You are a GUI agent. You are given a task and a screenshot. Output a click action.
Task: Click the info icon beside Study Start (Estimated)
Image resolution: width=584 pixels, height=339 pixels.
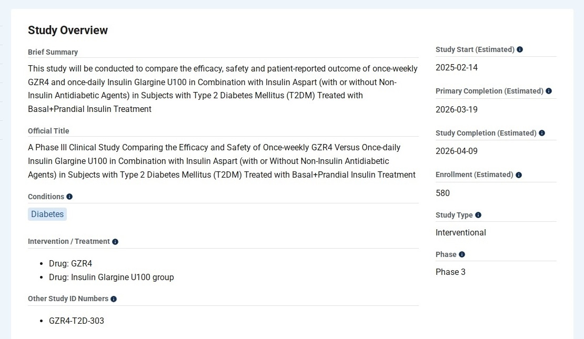[x=520, y=49]
